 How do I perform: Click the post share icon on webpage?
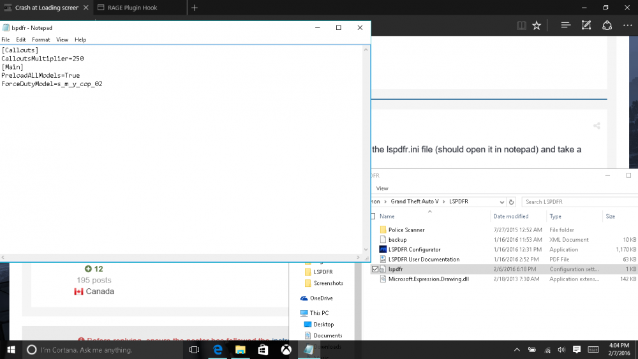(597, 126)
